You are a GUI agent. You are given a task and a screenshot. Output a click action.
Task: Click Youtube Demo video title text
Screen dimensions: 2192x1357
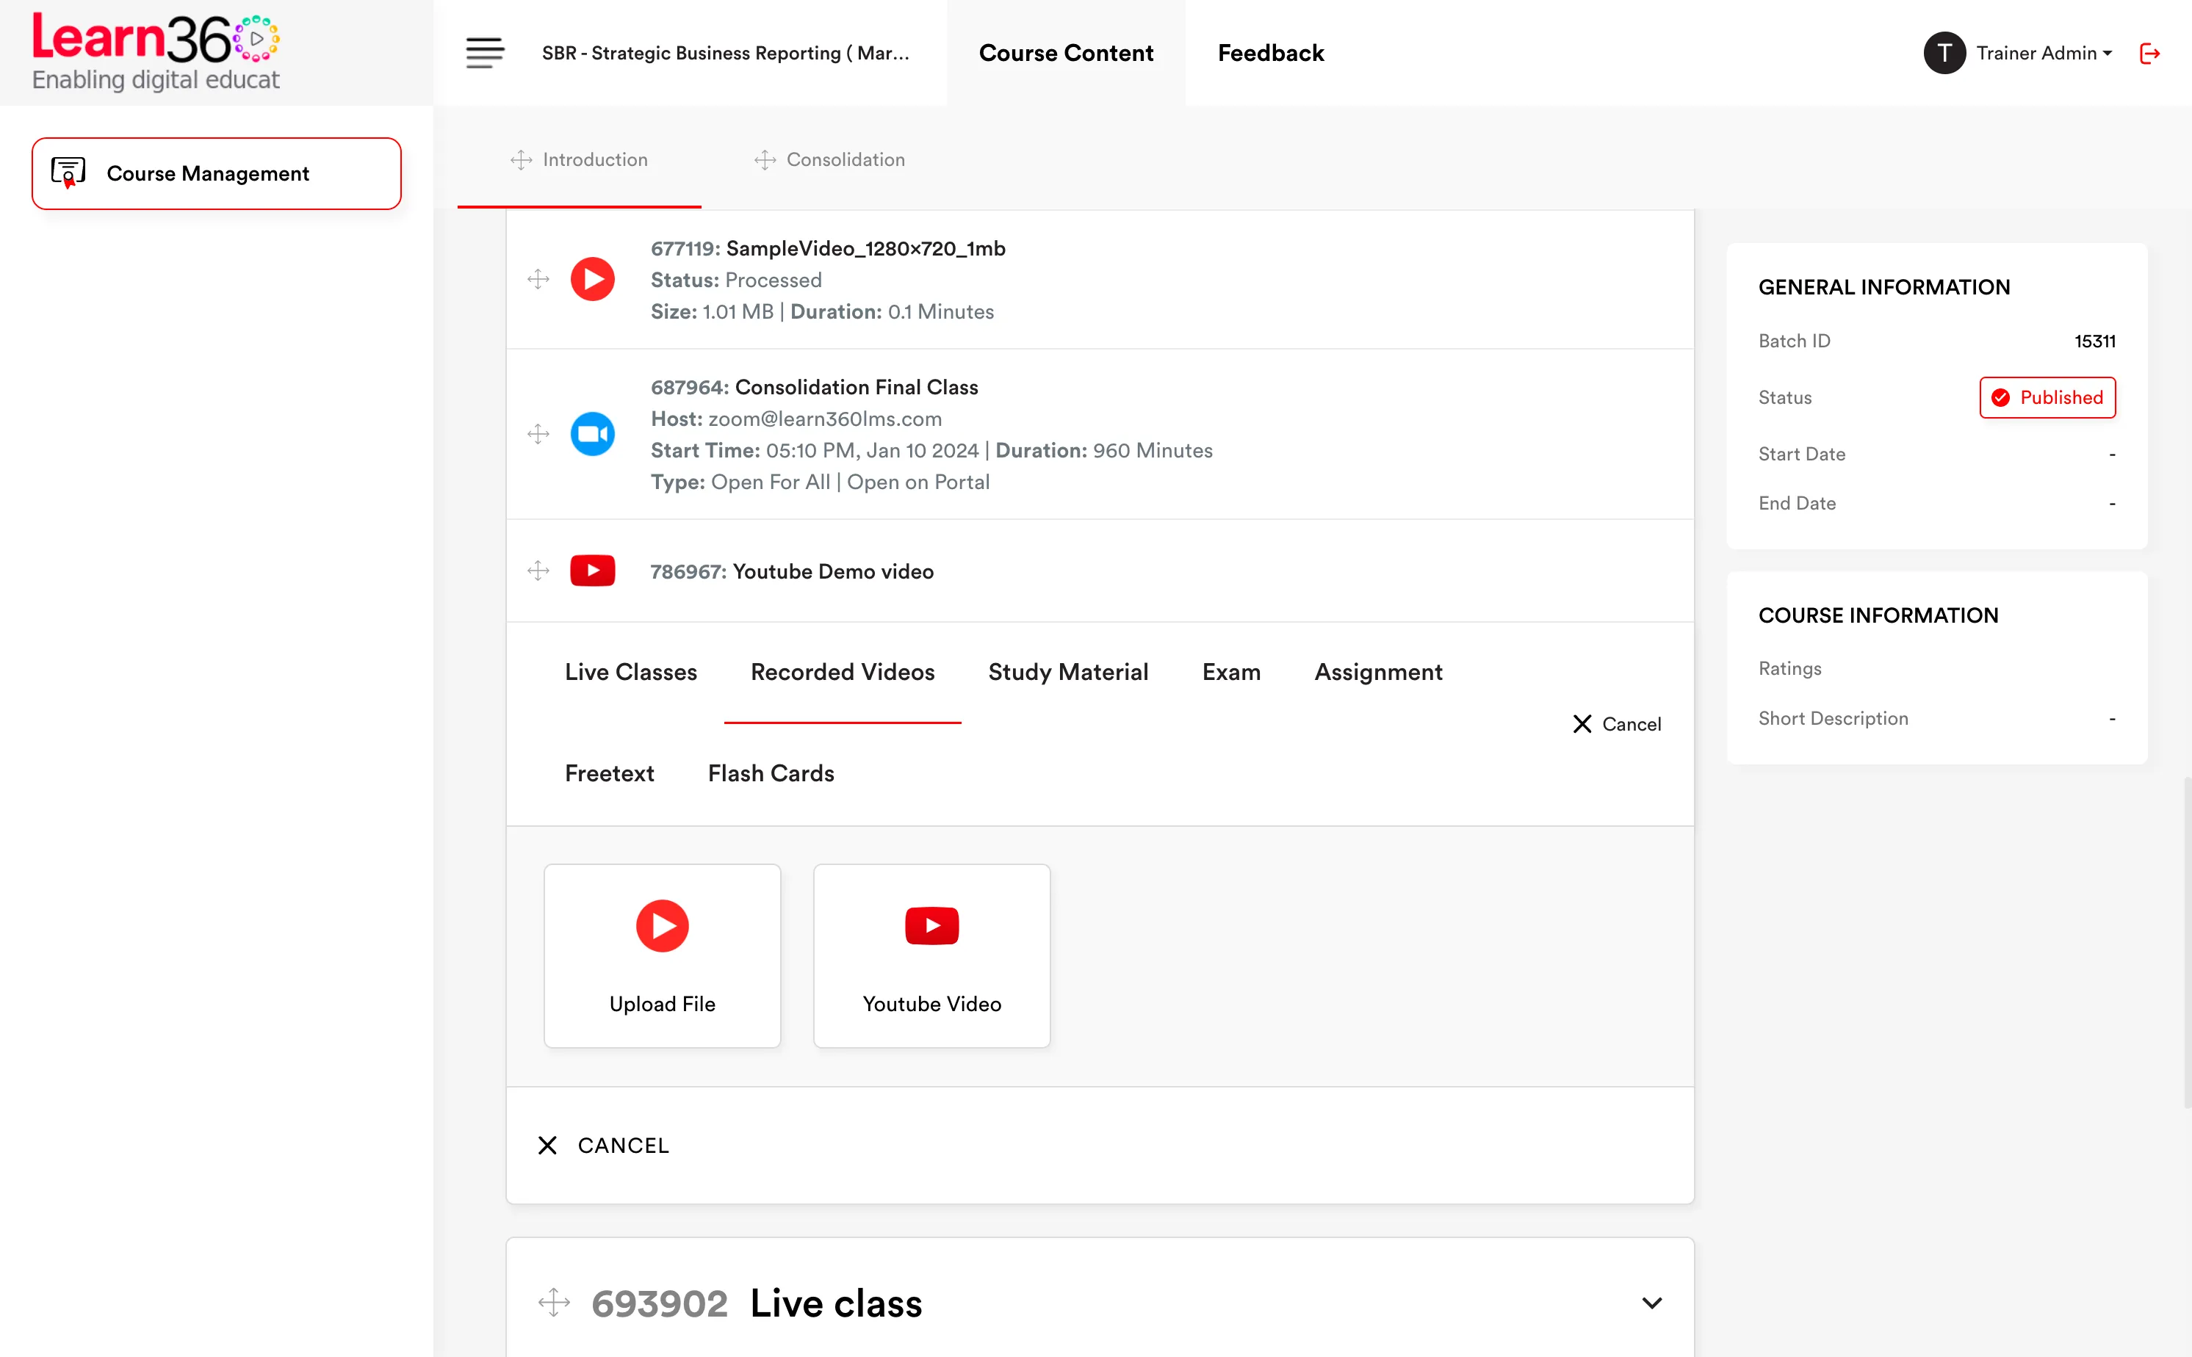833,572
